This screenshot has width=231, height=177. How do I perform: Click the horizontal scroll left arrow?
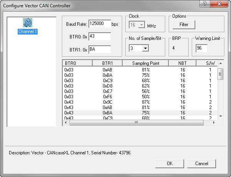[66, 122]
